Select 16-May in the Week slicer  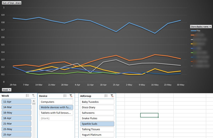pos(16,113)
